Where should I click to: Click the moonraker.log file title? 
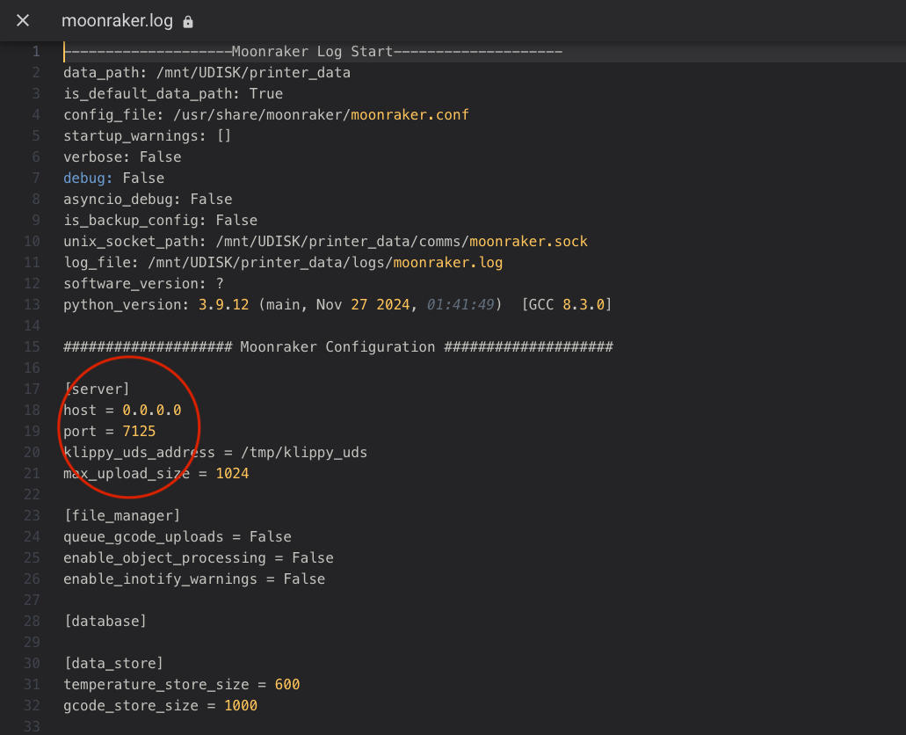pos(117,21)
